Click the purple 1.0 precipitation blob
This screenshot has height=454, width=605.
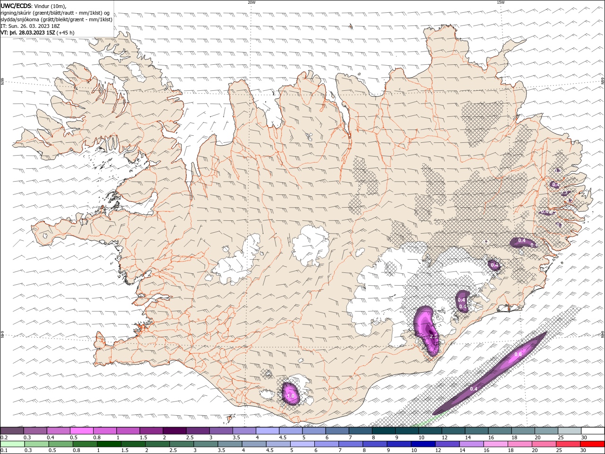point(290,394)
